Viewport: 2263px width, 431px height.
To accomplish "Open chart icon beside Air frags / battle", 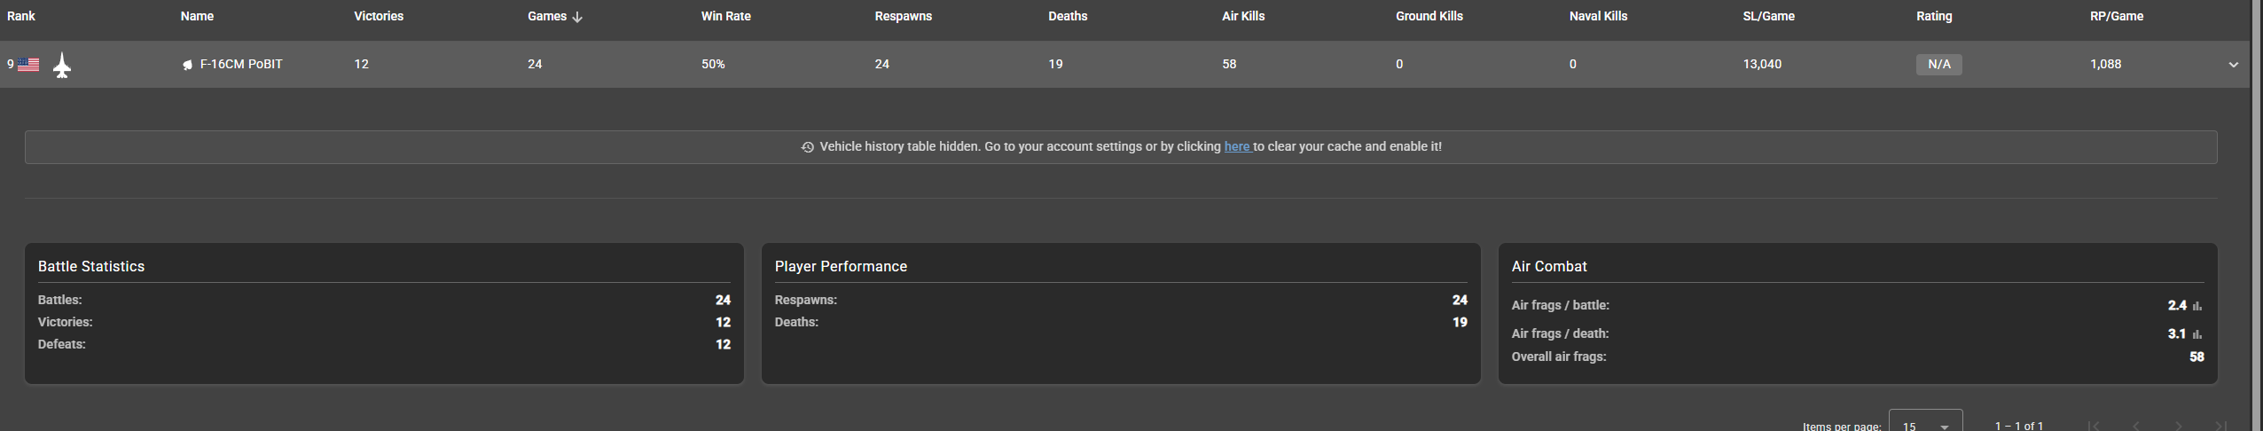I will (2197, 306).
